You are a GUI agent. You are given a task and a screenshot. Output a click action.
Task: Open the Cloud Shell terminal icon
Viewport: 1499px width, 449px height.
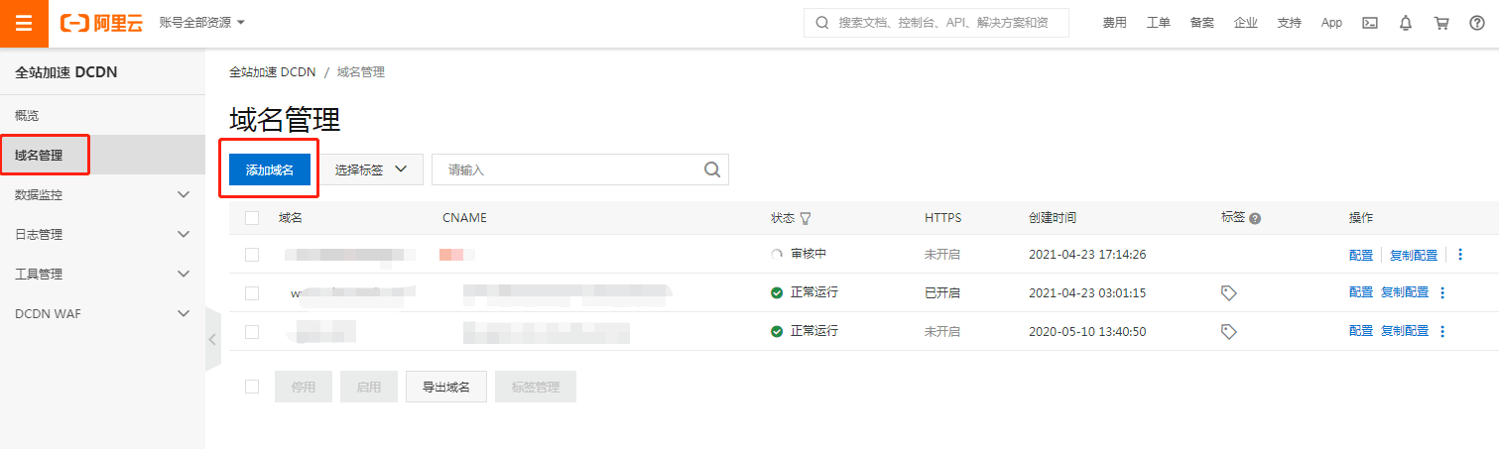click(1369, 23)
